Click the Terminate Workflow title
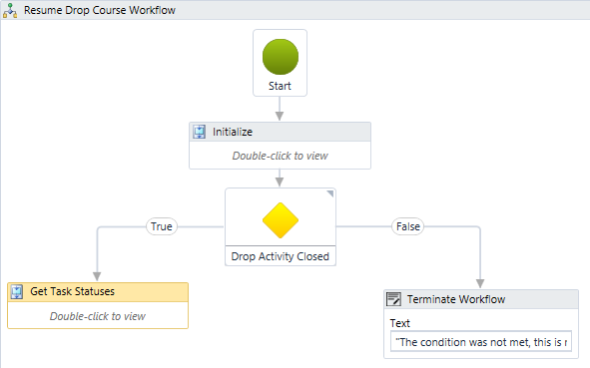This screenshot has height=368, width=590. tap(456, 299)
